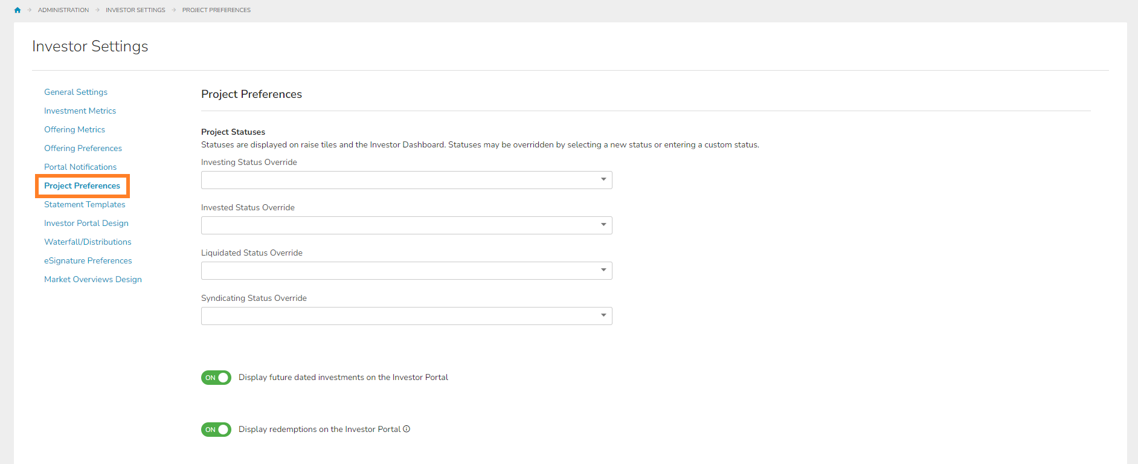This screenshot has height=464, width=1138.
Task: Open Waterfall/Distributions settings
Action: [x=88, y=242]
